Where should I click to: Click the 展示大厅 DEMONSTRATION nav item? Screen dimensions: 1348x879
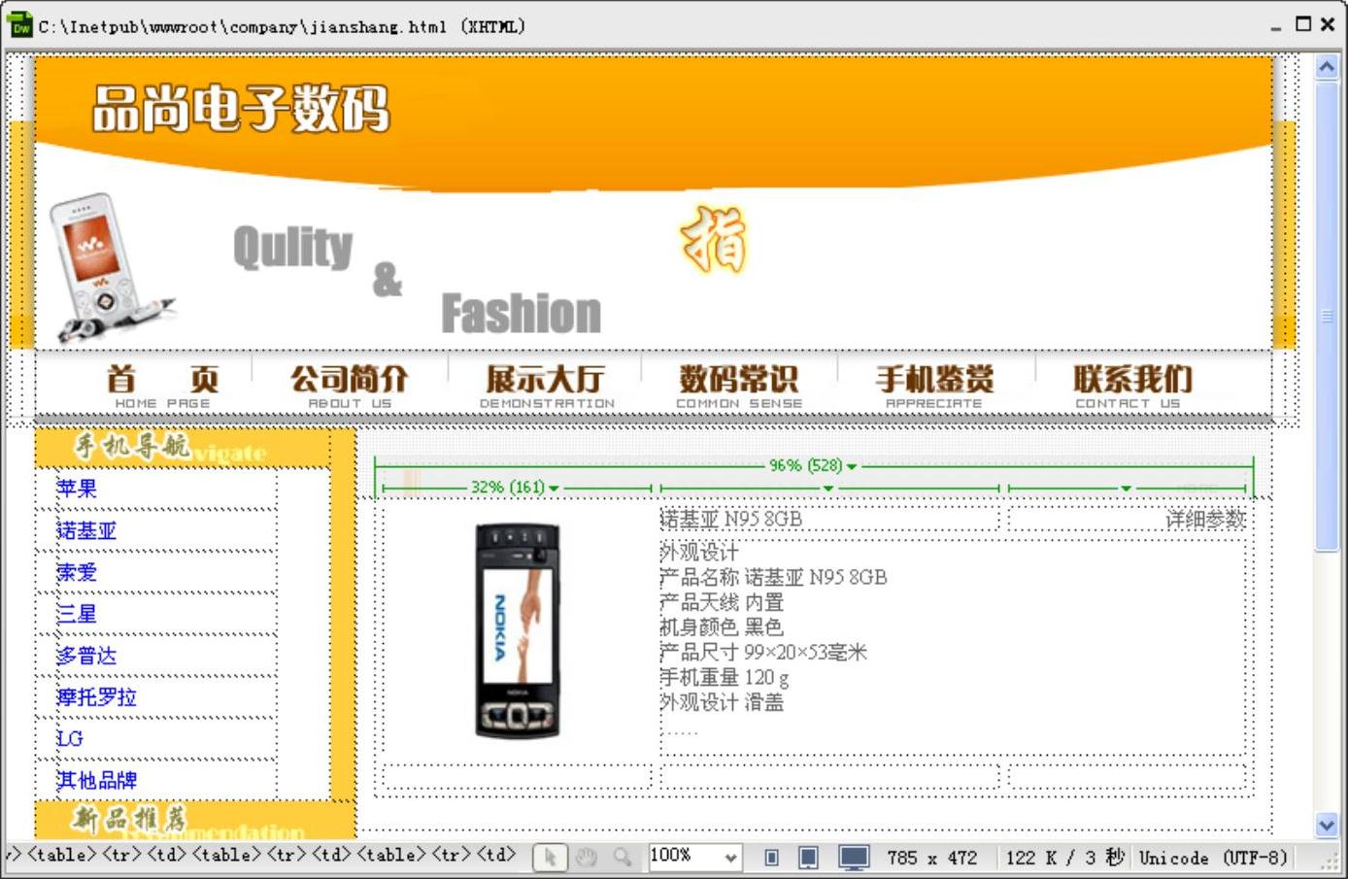[546, 385]
